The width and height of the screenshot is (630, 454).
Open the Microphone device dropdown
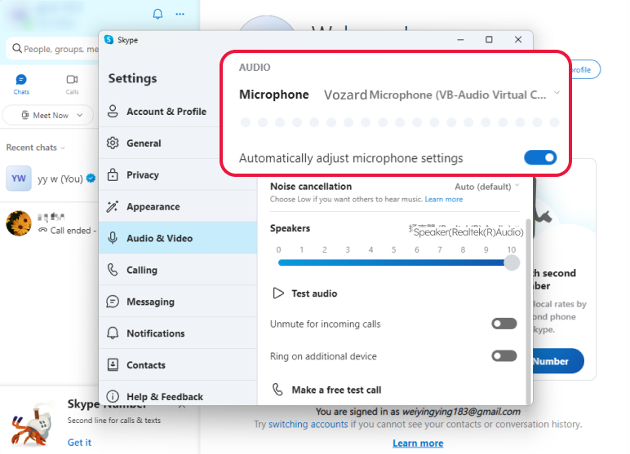[x=442, y=95]
